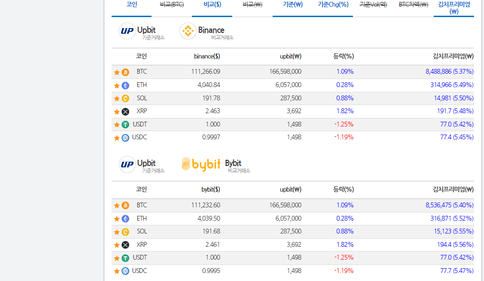Unfavorite XRP star in the Bybit table
The height and width of the screenshot is (281, 484).
coord(117,245)
